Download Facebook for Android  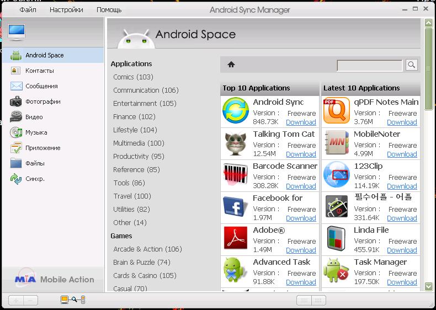[x=301, y=218]
